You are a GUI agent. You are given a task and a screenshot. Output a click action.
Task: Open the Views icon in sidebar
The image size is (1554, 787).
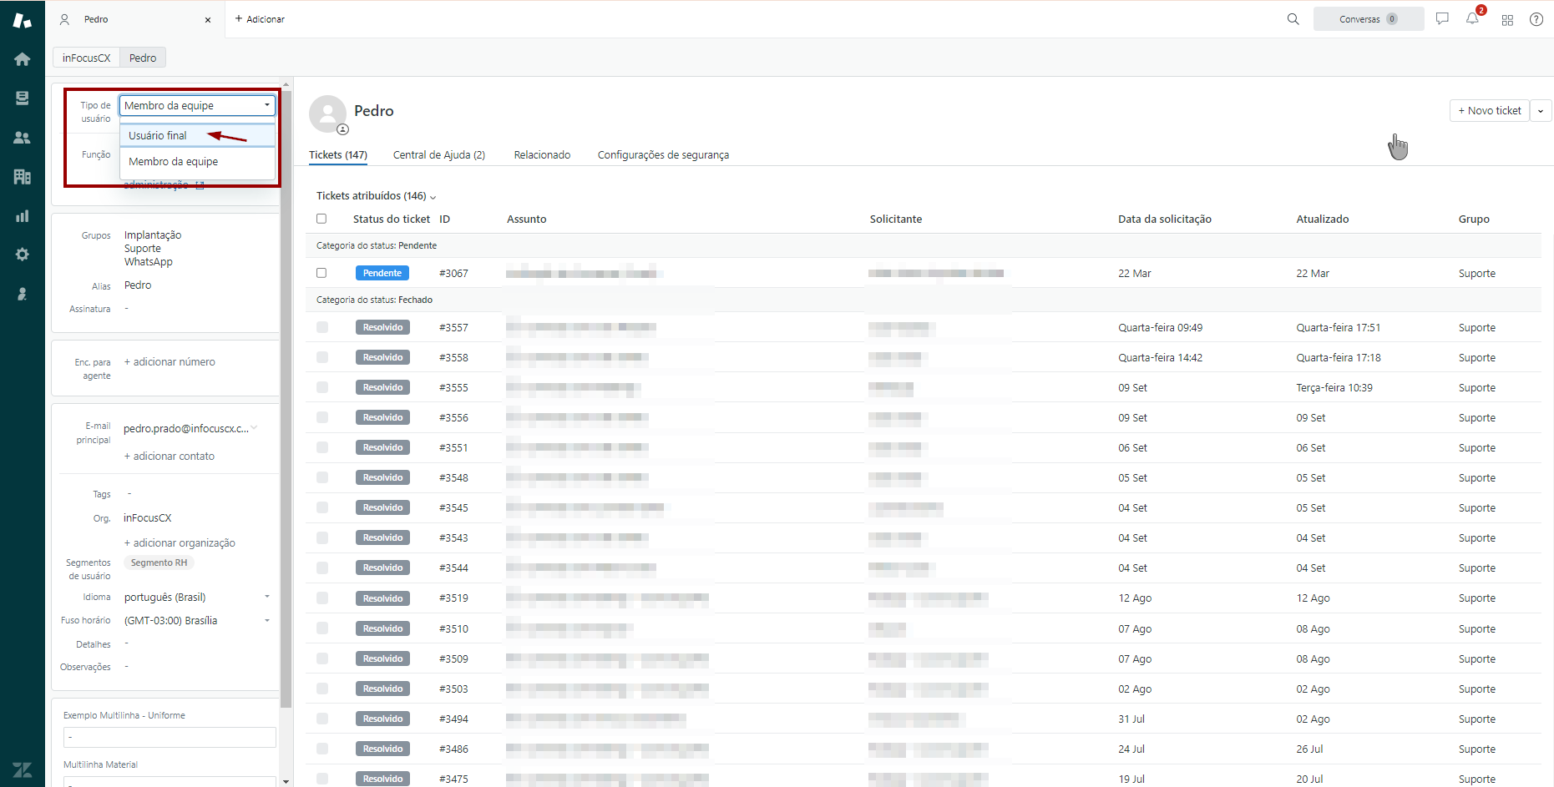click(x=23, y=98)
